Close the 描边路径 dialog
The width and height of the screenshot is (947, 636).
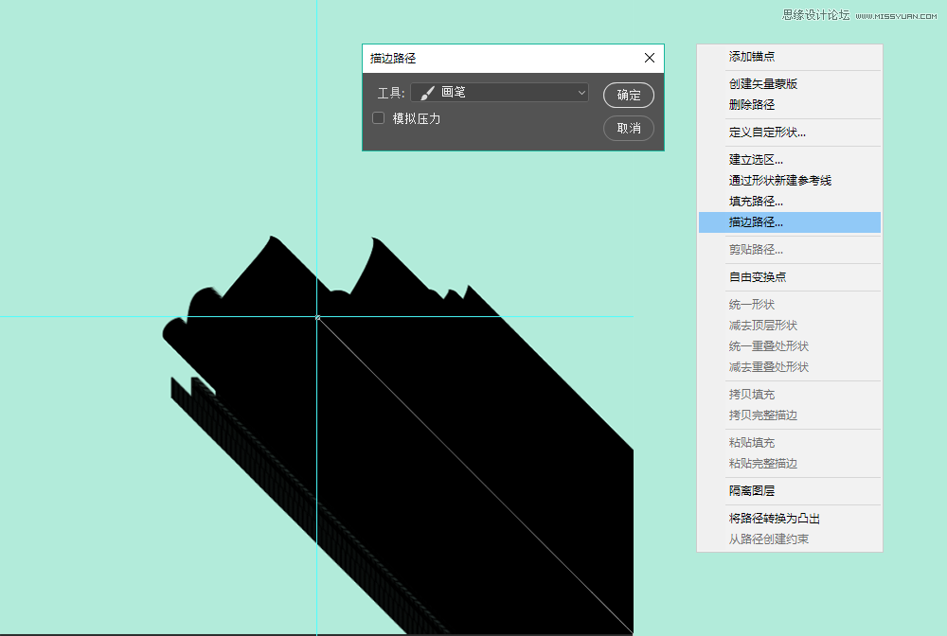[650, 58]
